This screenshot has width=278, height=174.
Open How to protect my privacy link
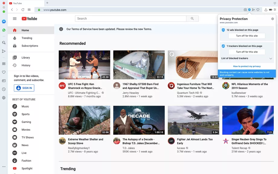(x=247, y=66)
